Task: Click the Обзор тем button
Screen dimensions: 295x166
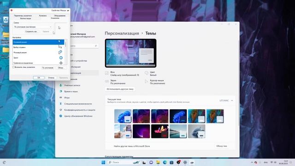Action: [221, 146]
